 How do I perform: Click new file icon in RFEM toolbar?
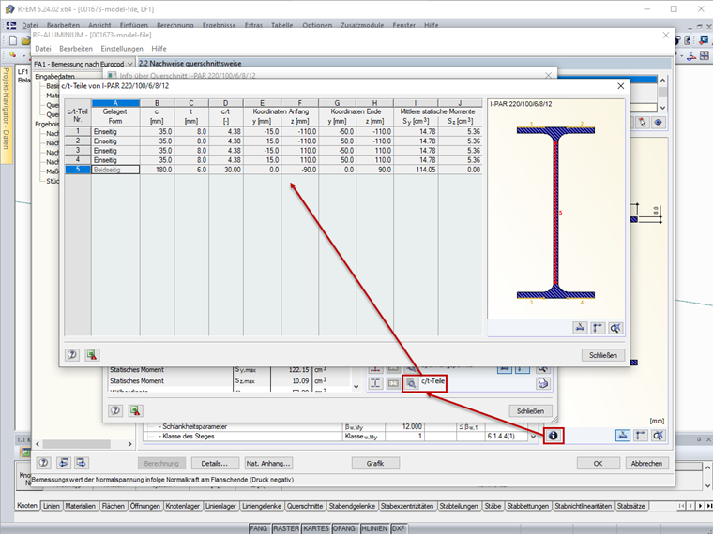tap(13, 40)
